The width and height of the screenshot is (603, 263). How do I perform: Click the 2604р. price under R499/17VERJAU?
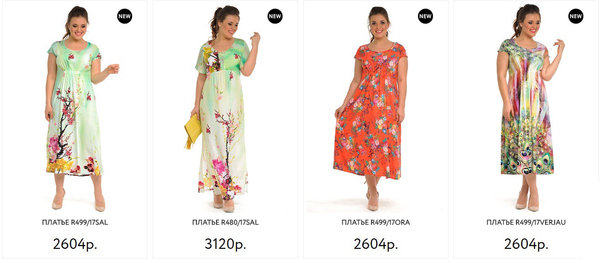point(526,244)
